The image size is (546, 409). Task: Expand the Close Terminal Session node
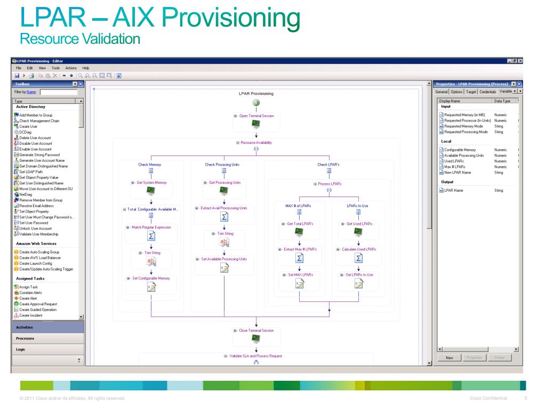click(235, 330)
